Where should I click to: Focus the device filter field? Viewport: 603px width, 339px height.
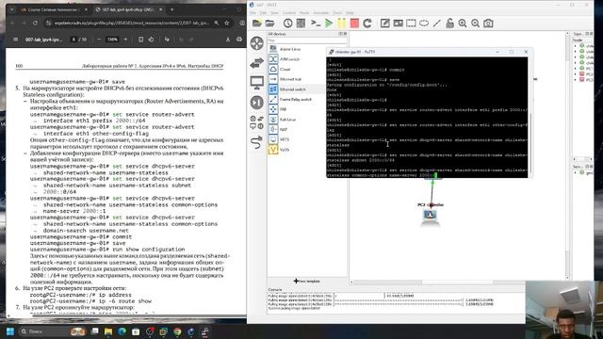click(307, 40)
